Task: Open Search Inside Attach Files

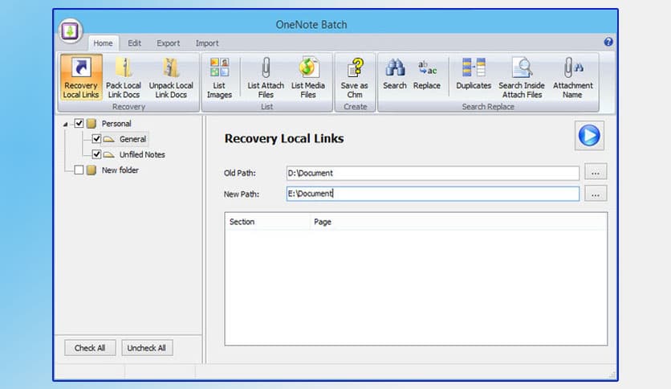Action: (x=522, y=77)
